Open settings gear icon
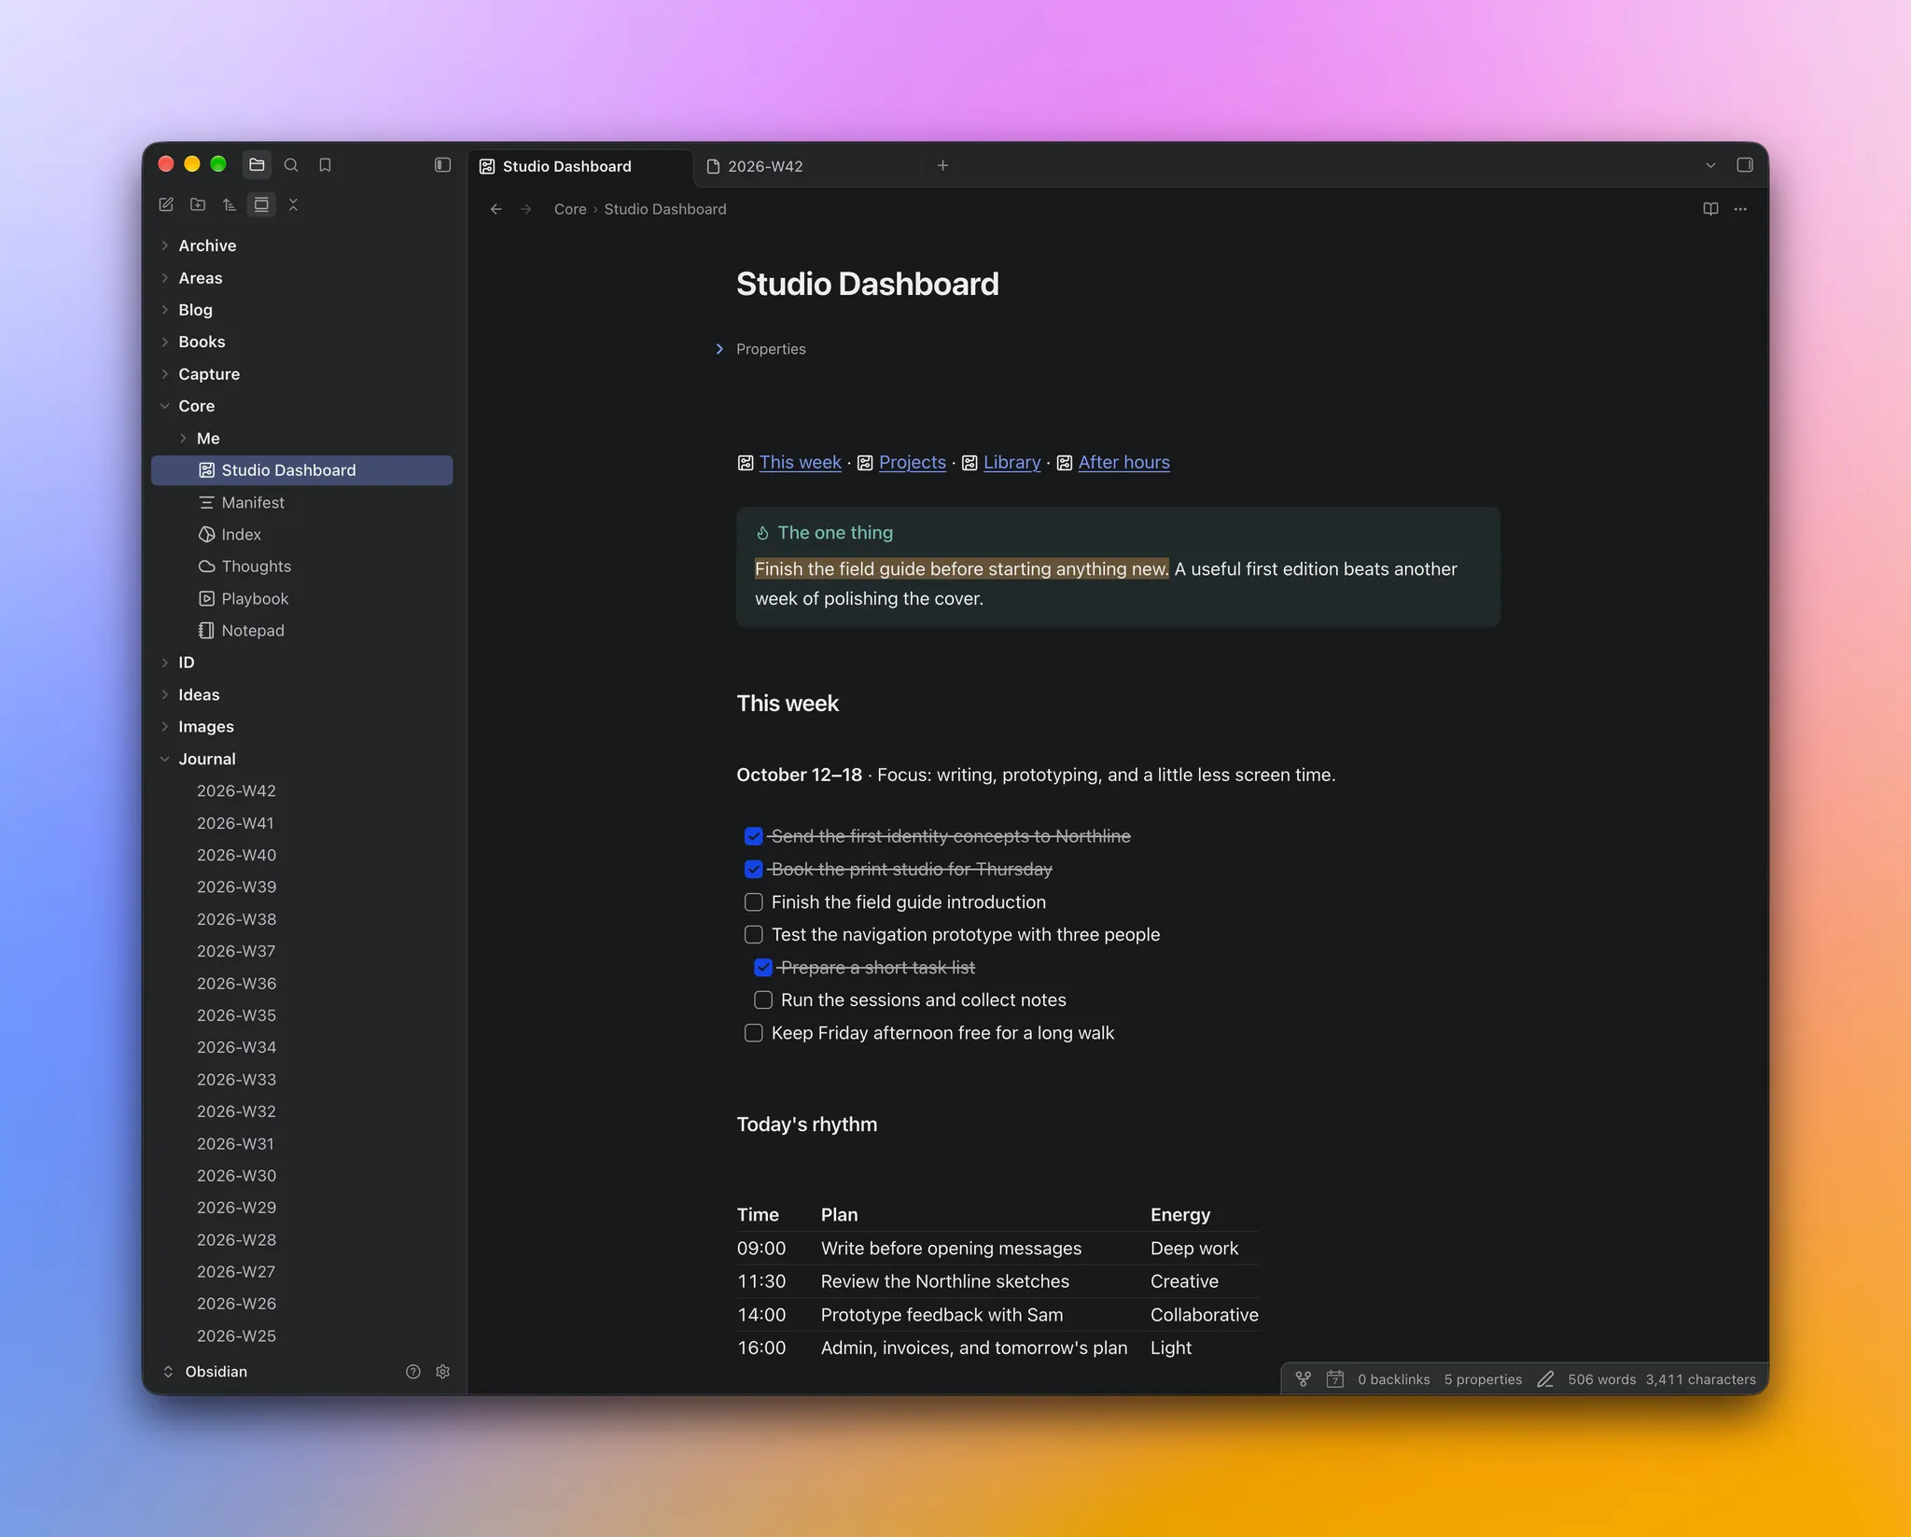Screen dimensions: 1911x1537 tap(443, 1372)
